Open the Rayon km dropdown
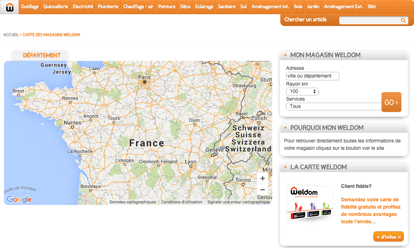 302,91
